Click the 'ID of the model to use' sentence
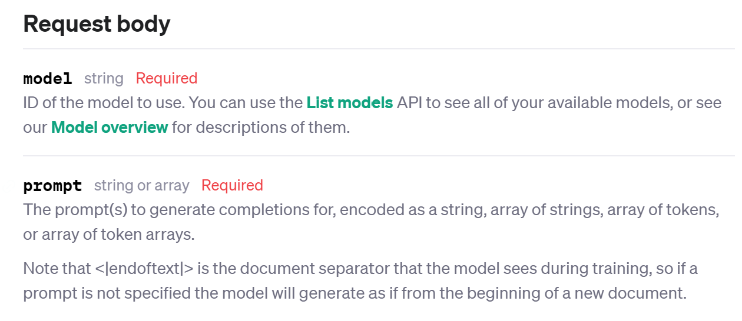742x321 pixels. [x=103, y=103]
